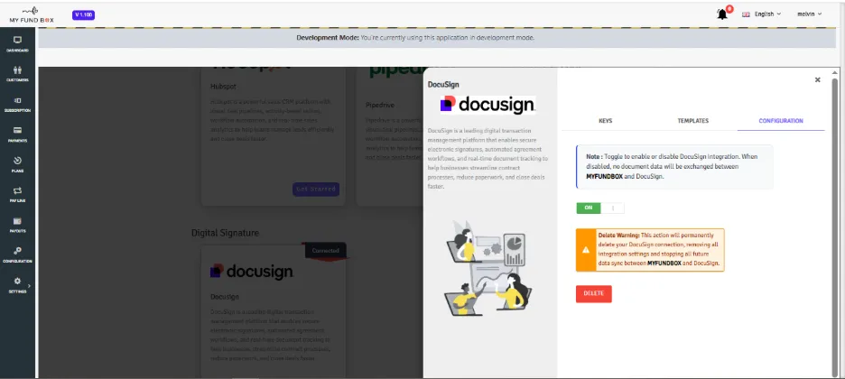Click the Digital Signature section heading

tap(226, 233)
